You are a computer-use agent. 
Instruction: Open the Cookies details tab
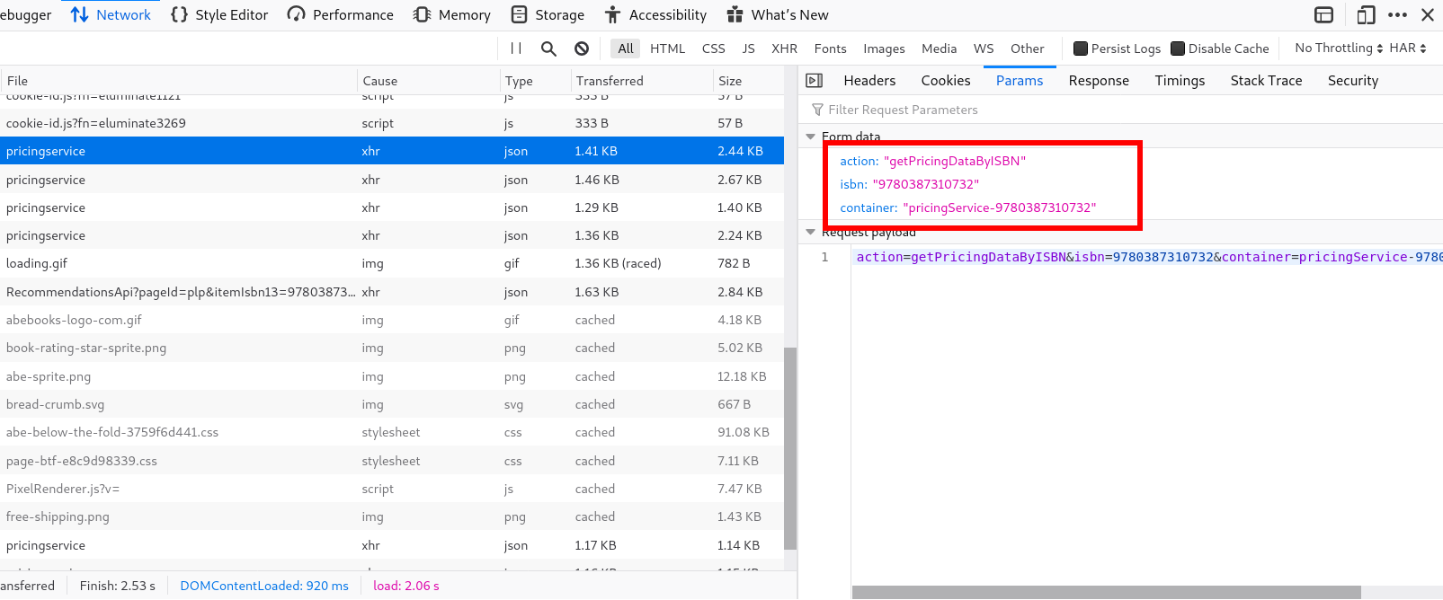(946, 81)
